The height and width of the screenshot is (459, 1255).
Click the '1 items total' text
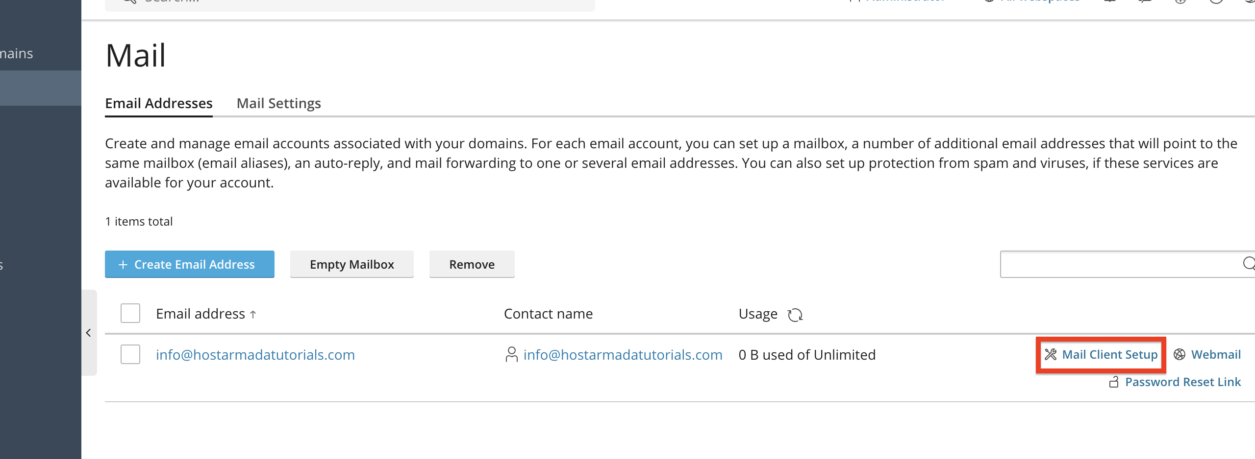[x=139, y=222]
